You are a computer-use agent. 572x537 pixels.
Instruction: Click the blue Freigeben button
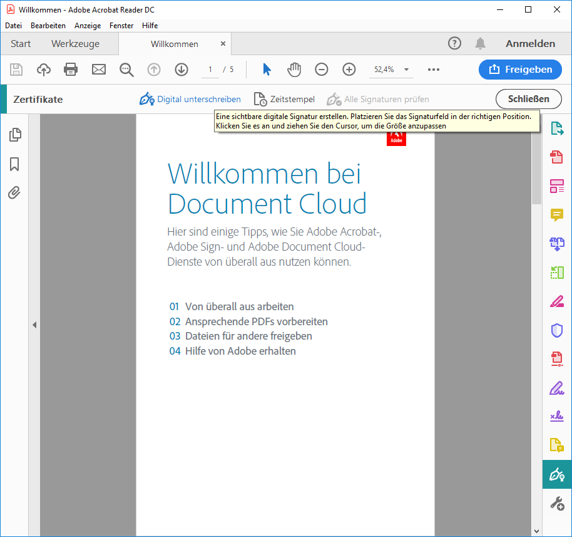tap(520, 70)
